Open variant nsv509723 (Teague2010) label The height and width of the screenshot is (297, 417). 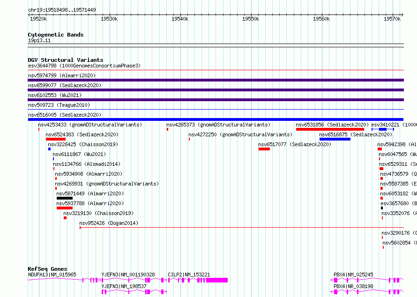(59, 105)
